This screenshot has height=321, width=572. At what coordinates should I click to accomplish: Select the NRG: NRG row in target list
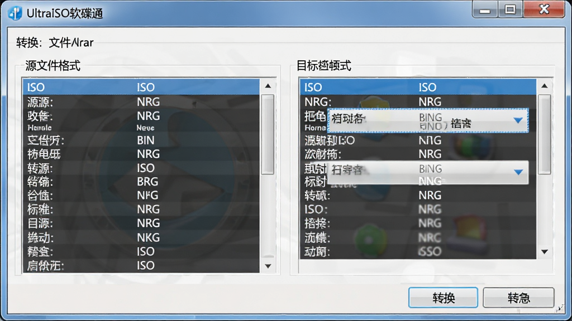pos(418,101)
